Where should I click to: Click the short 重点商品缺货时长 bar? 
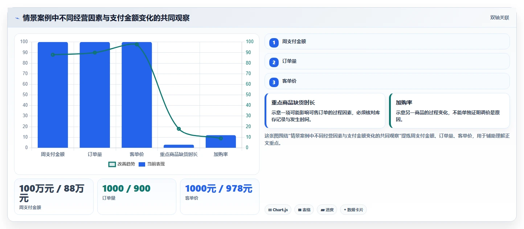(179, 146)
